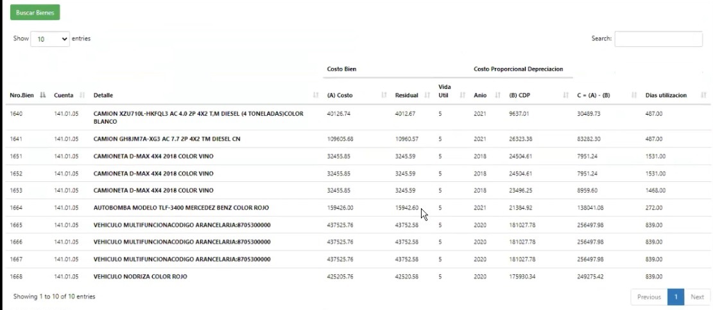
Task: Click Showing 1 to 10 of 10 entries
Action: [x=54, y=297]
